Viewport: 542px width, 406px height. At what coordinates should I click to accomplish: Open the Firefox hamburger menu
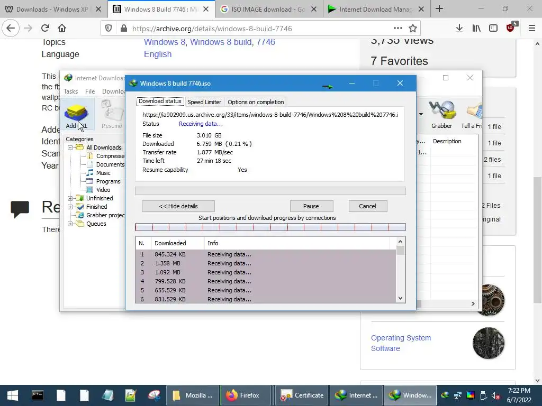pyautogui.click(x=531, y=29)
